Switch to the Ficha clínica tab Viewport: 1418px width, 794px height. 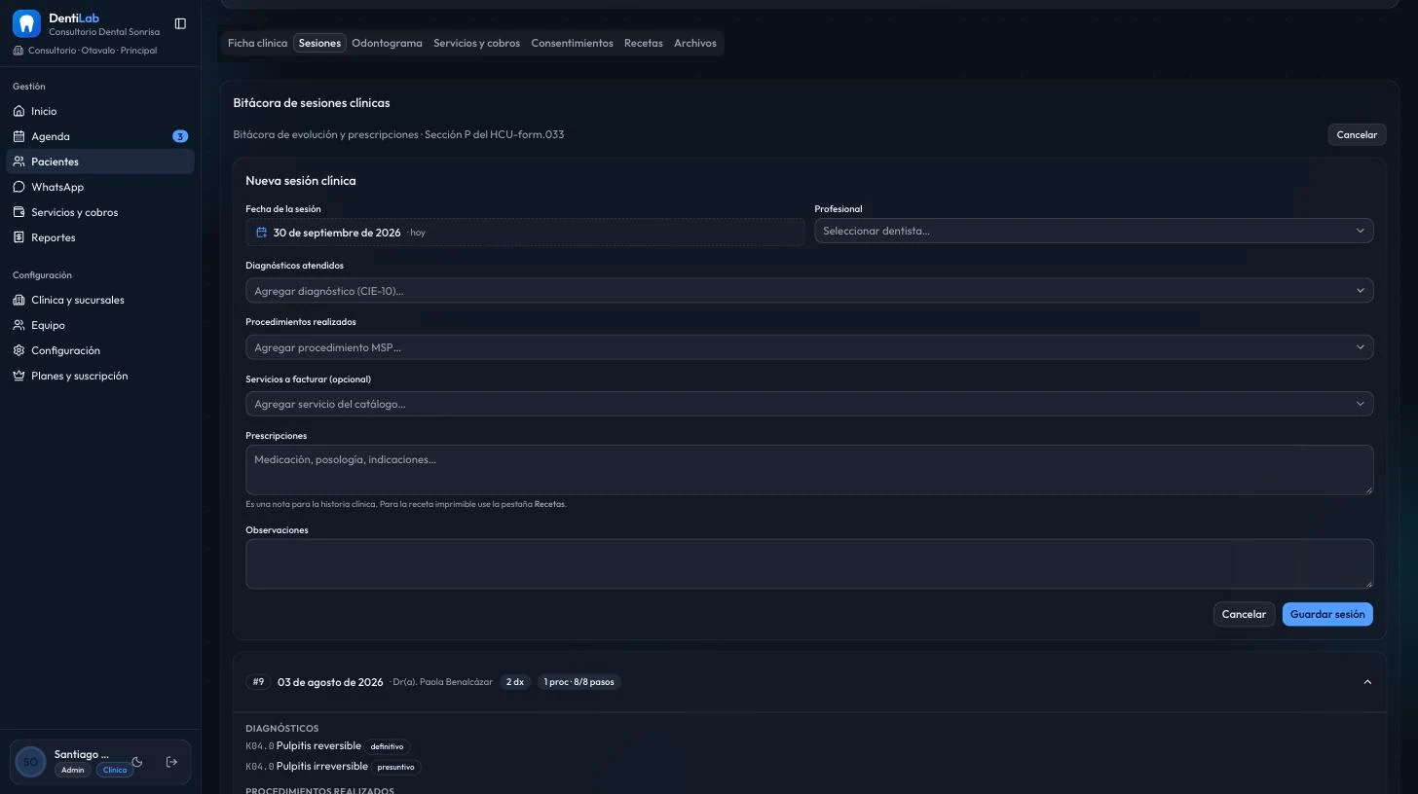coord(257,43)
